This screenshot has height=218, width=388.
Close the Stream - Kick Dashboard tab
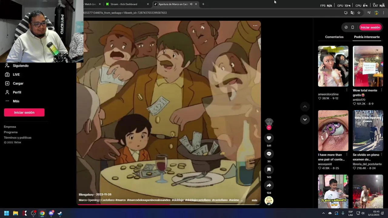[148, 4]
